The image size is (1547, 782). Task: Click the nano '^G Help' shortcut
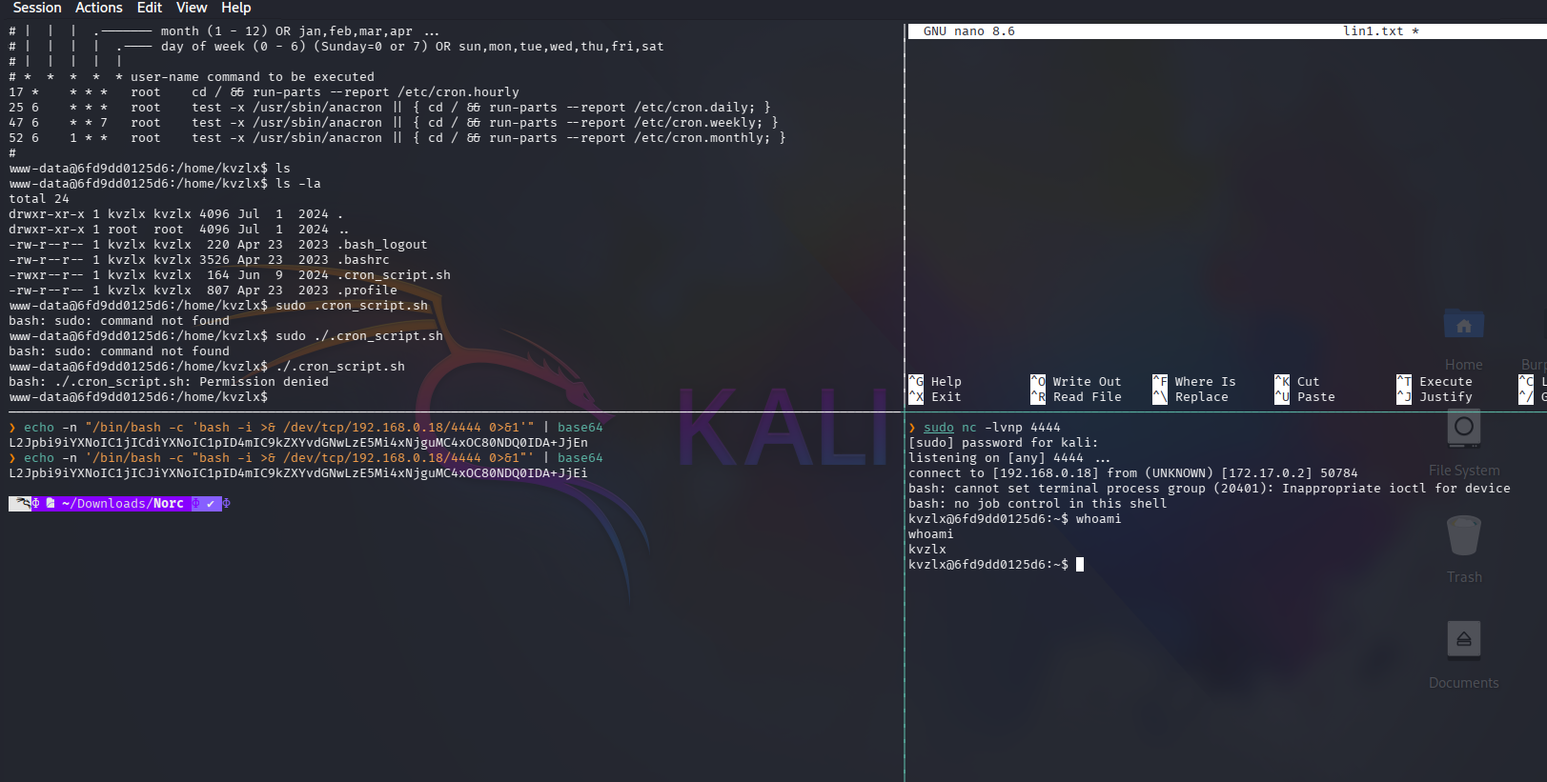(935, 382)
